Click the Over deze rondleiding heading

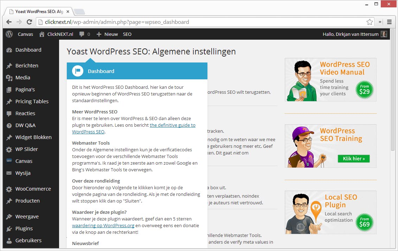tap(96, 181)
